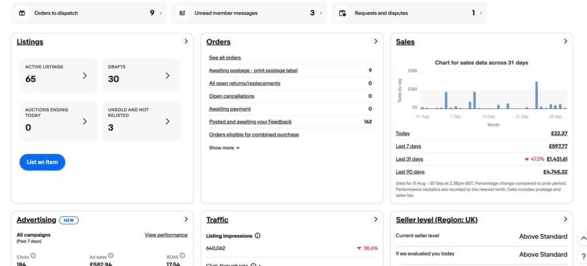Open Posted and awaiting your Feedback link
The image size is (587, 266).
click(250, 121)
